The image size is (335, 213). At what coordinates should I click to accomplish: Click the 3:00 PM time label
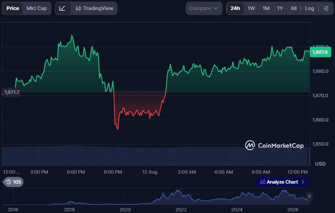click(39, 172)
